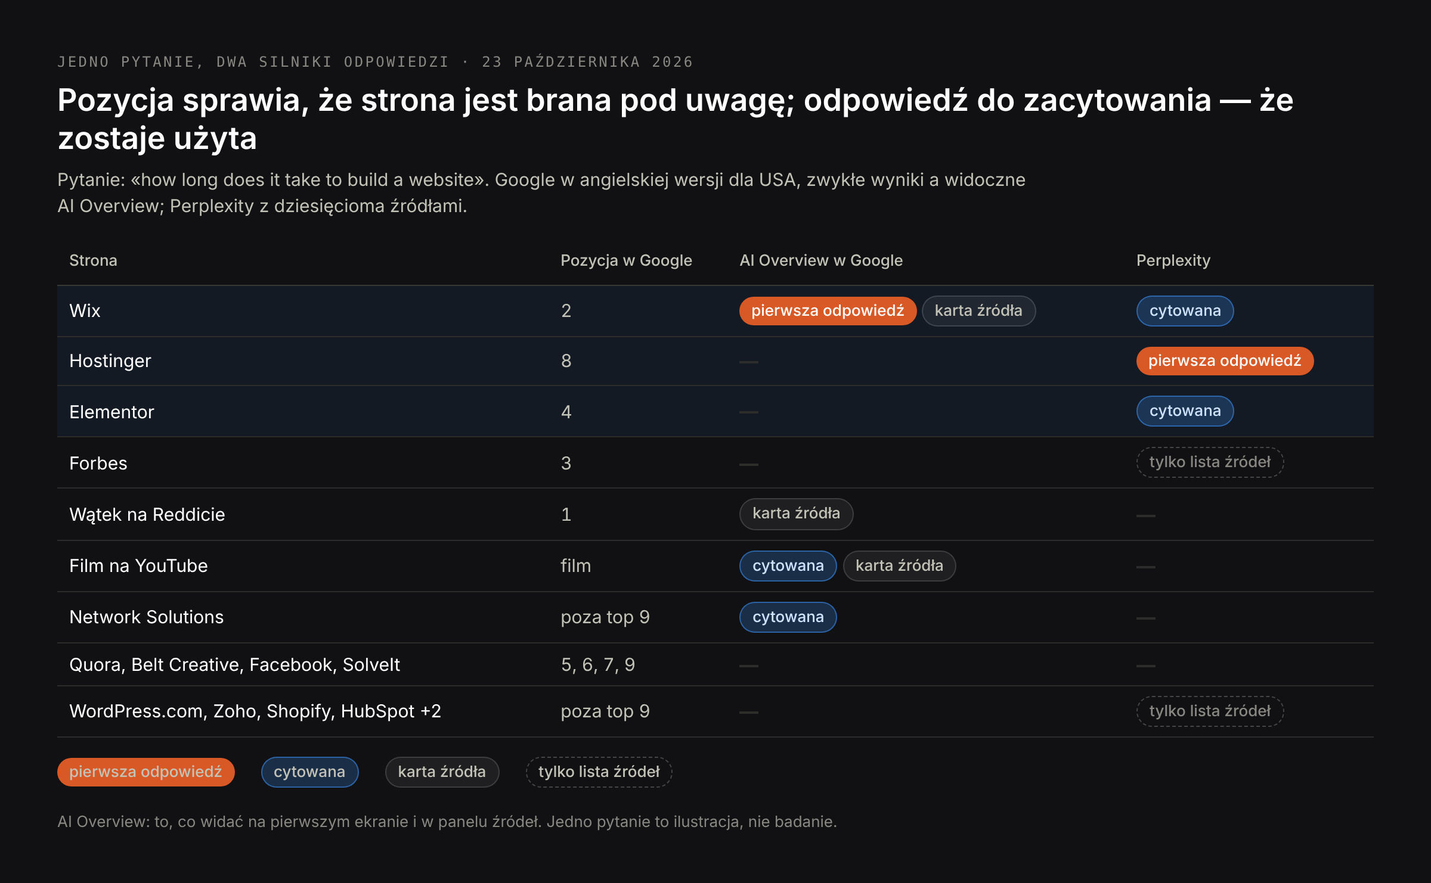The width and height of the screenshot is (1431, 883).
Task: Click Hostinger's 'pierwsza odpowiedź' Perplexity badge
Action: 1225,360
